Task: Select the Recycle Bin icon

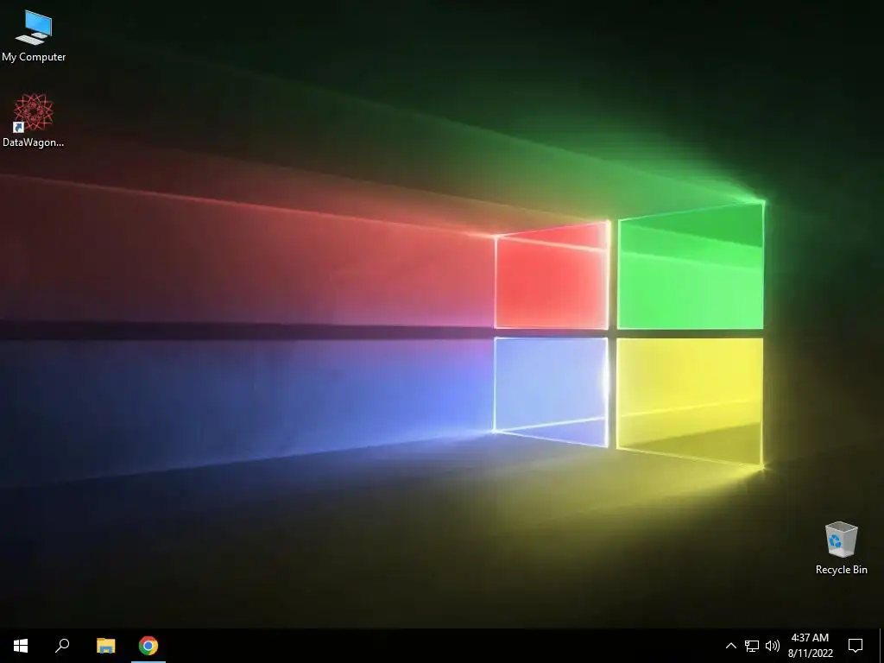Action: click(x=841, y=547)
